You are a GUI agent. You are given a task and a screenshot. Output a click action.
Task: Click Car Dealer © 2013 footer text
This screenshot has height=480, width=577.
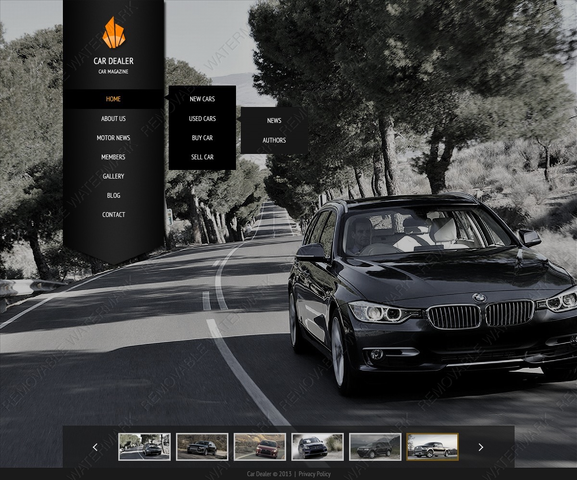click(269, 474)
